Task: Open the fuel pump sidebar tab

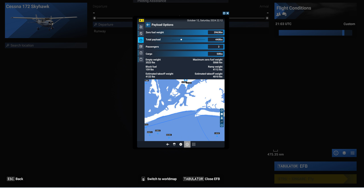Action: click(x=141, y=47)
